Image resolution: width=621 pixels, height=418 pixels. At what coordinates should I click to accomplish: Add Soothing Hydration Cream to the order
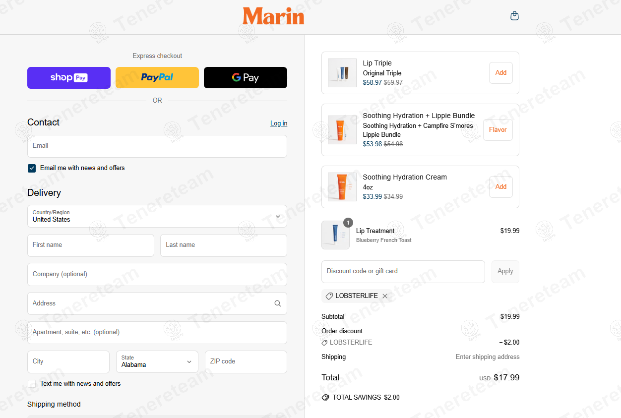pos(501,187)
